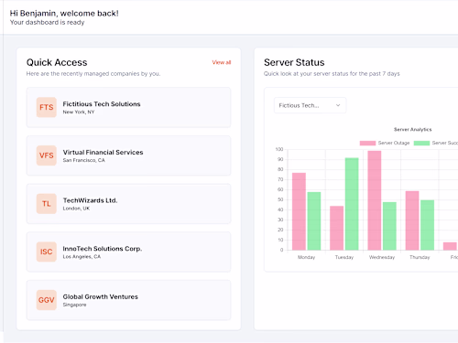Click the 'Your dashboard is ready' subtitle
Screen dimensions: 458x343
tap(47, 23)
